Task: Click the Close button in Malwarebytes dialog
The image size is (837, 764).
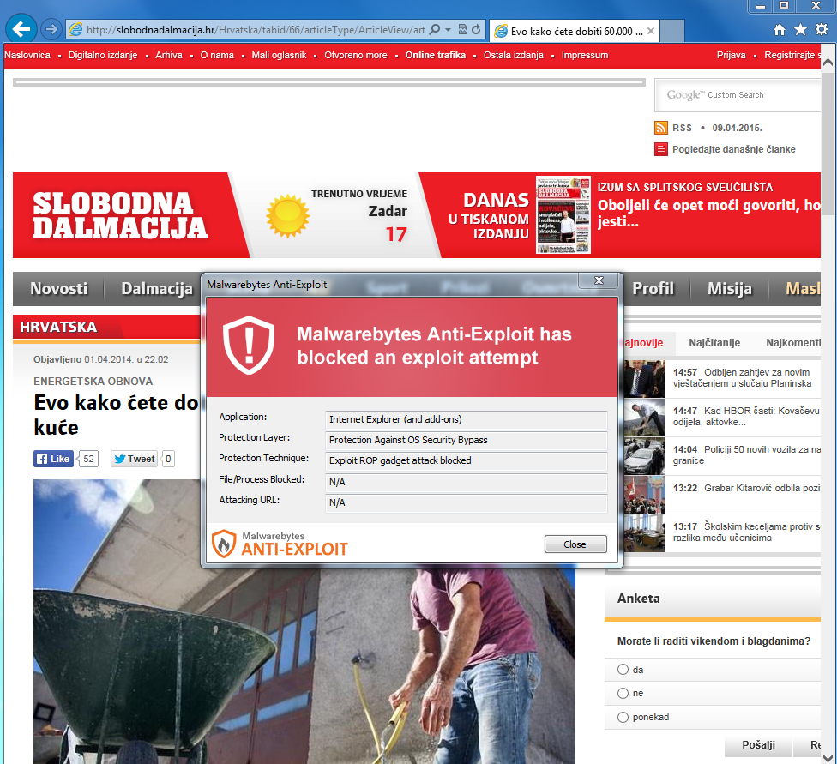Action: click(x=575, y=544)
